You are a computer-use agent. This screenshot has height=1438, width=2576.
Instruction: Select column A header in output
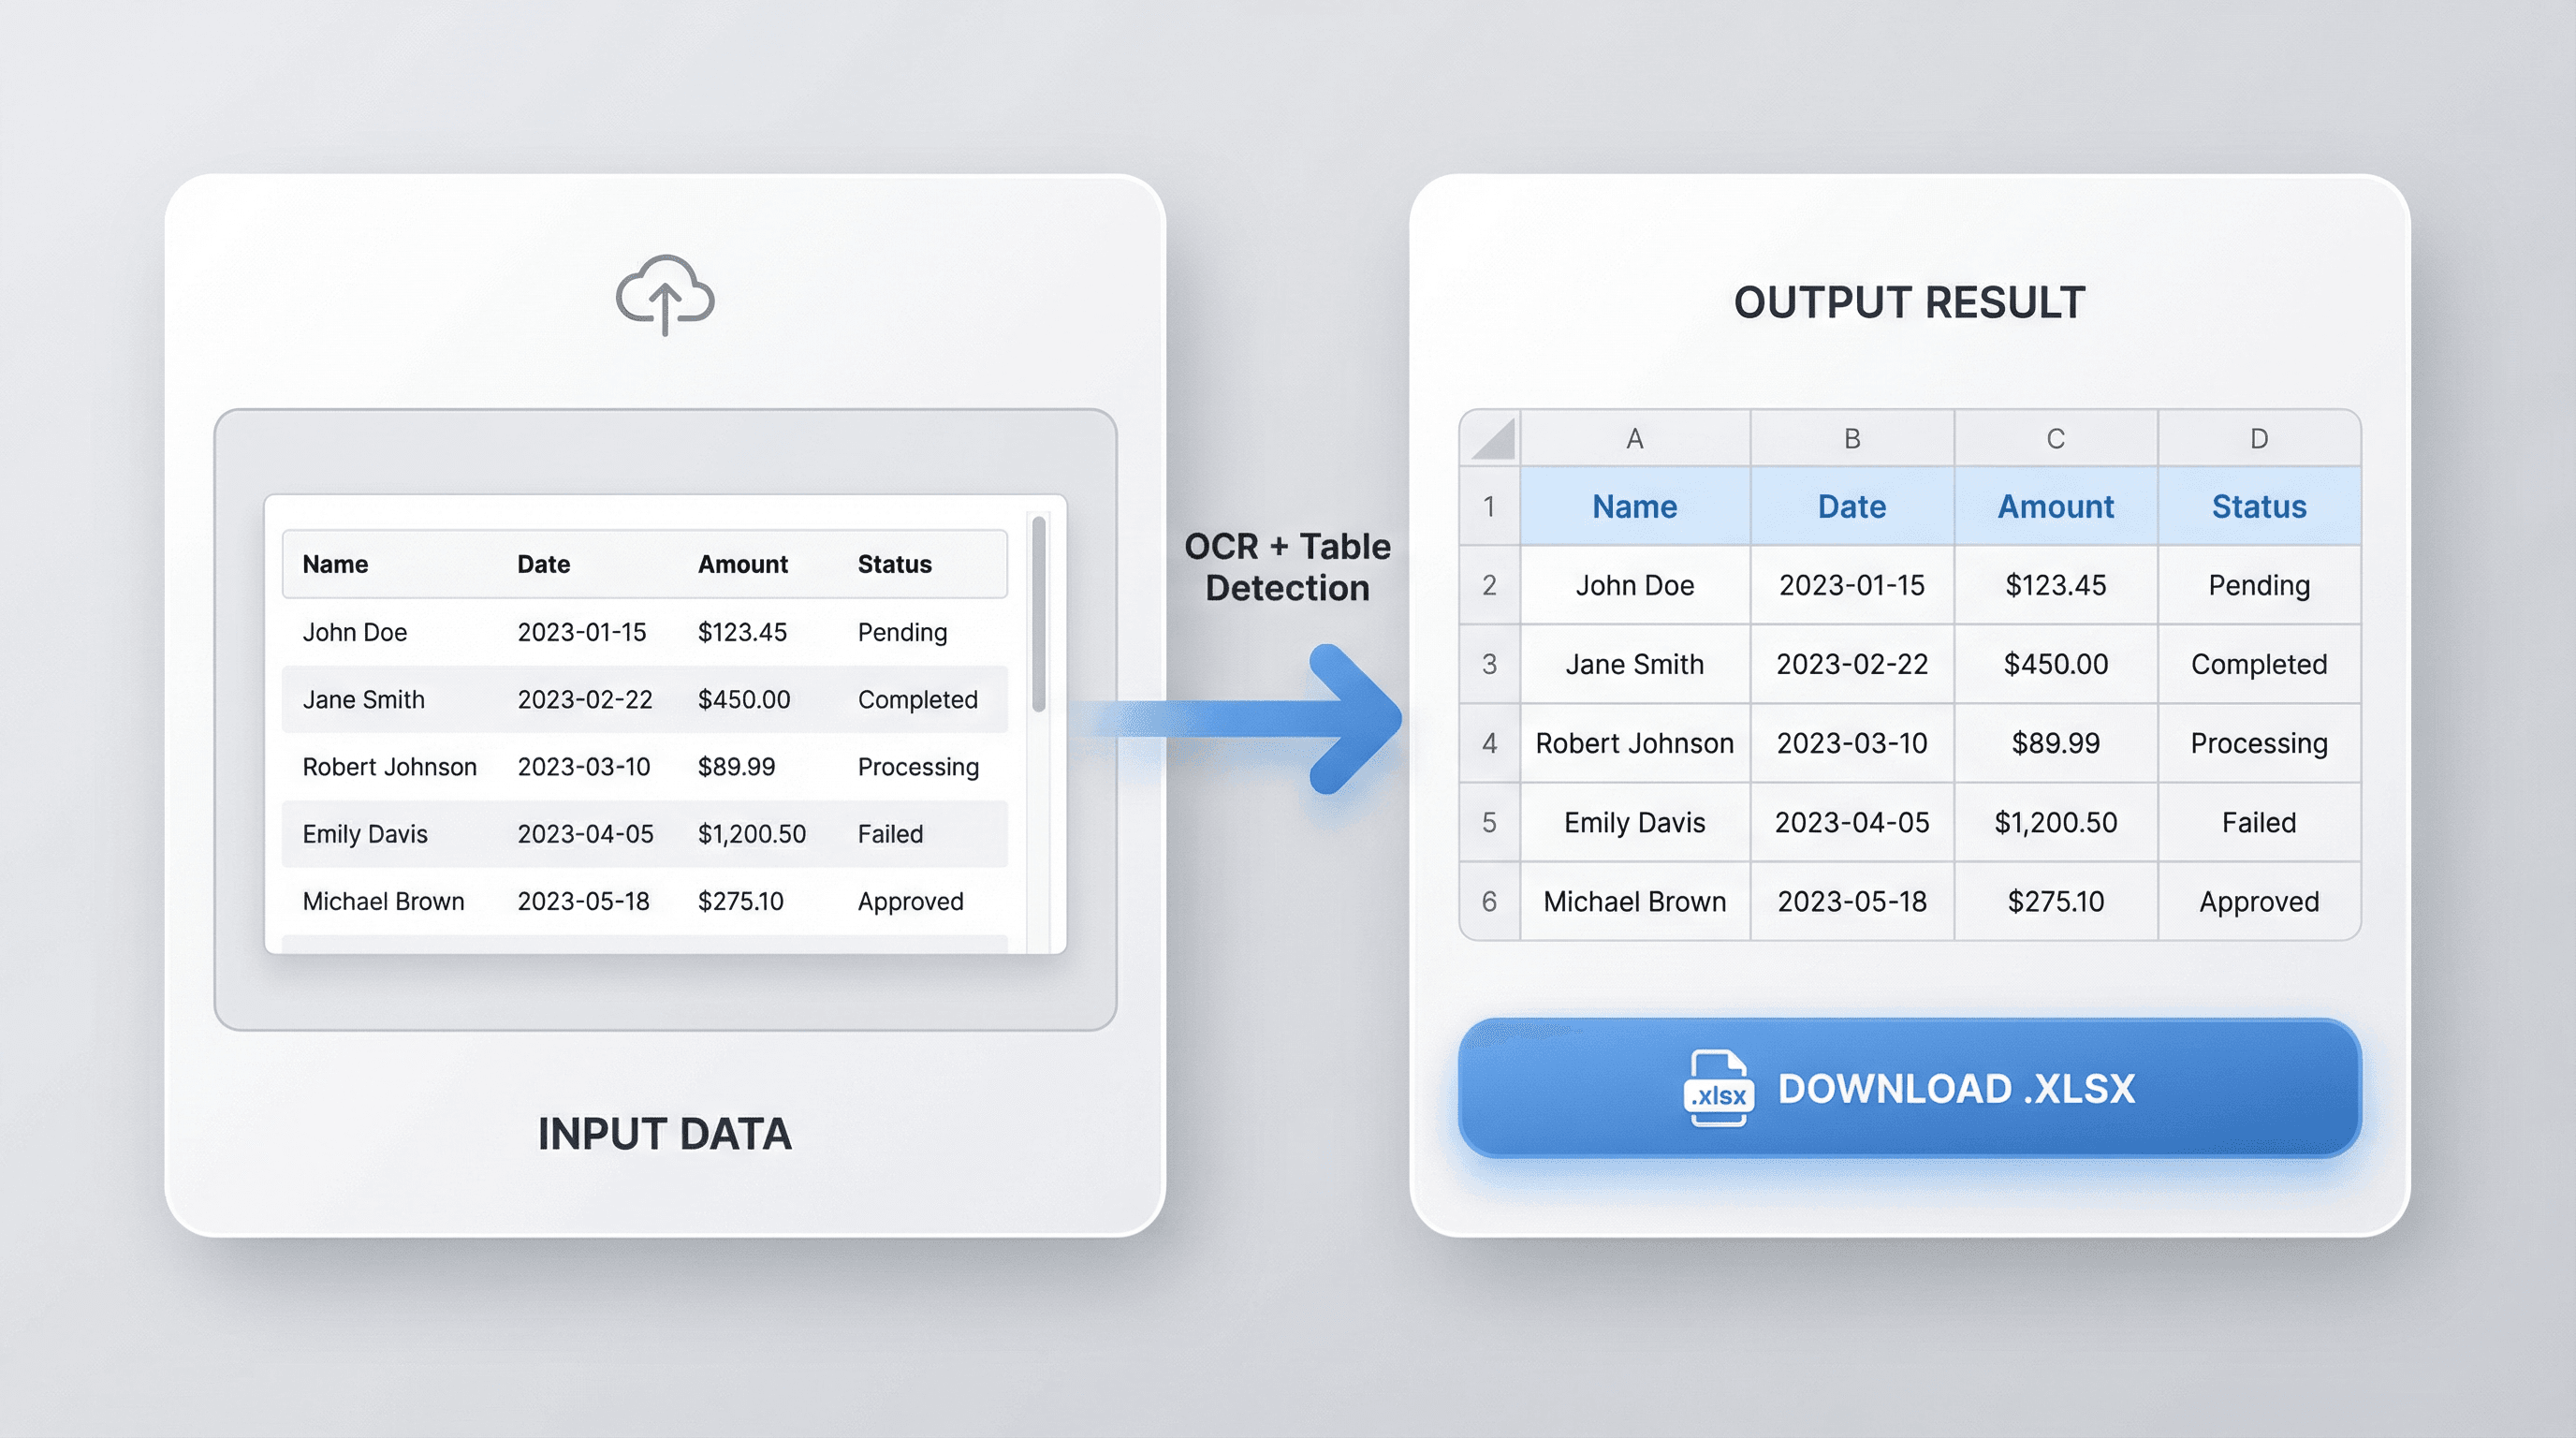1634,439
